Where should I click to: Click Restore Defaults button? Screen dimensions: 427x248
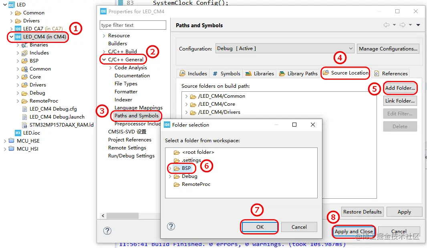(362, 212)
